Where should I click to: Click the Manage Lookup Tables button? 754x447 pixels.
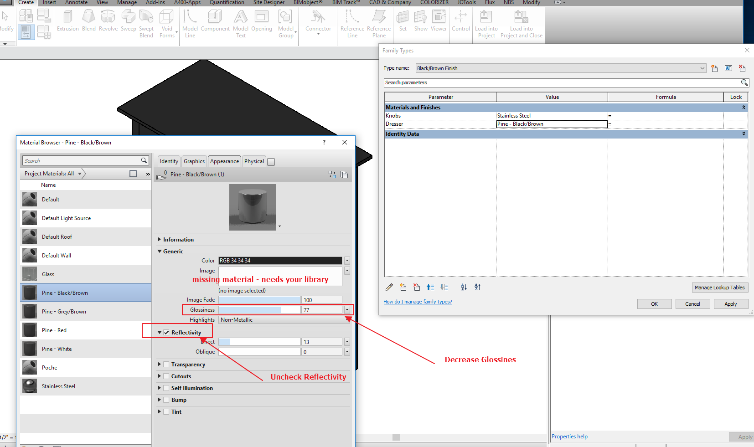pyautogui.click(x=719, y=288)
